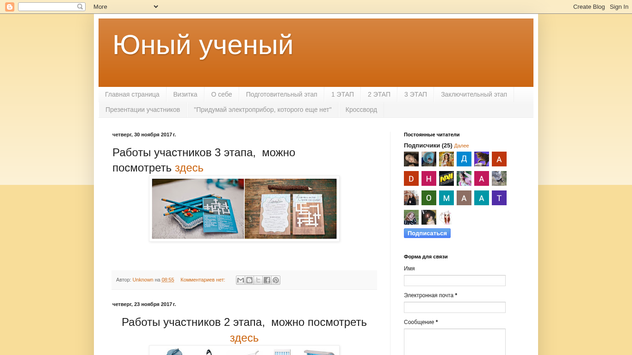The height and width of the screenshot is (355, 632).
Task: Click the Blogger logo icon
Action: [x=10, y=7]
